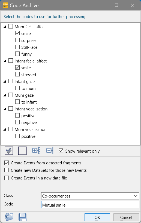Check Create Events in a new data file
This screenshot has width=141, height=223.
point(7,178)
